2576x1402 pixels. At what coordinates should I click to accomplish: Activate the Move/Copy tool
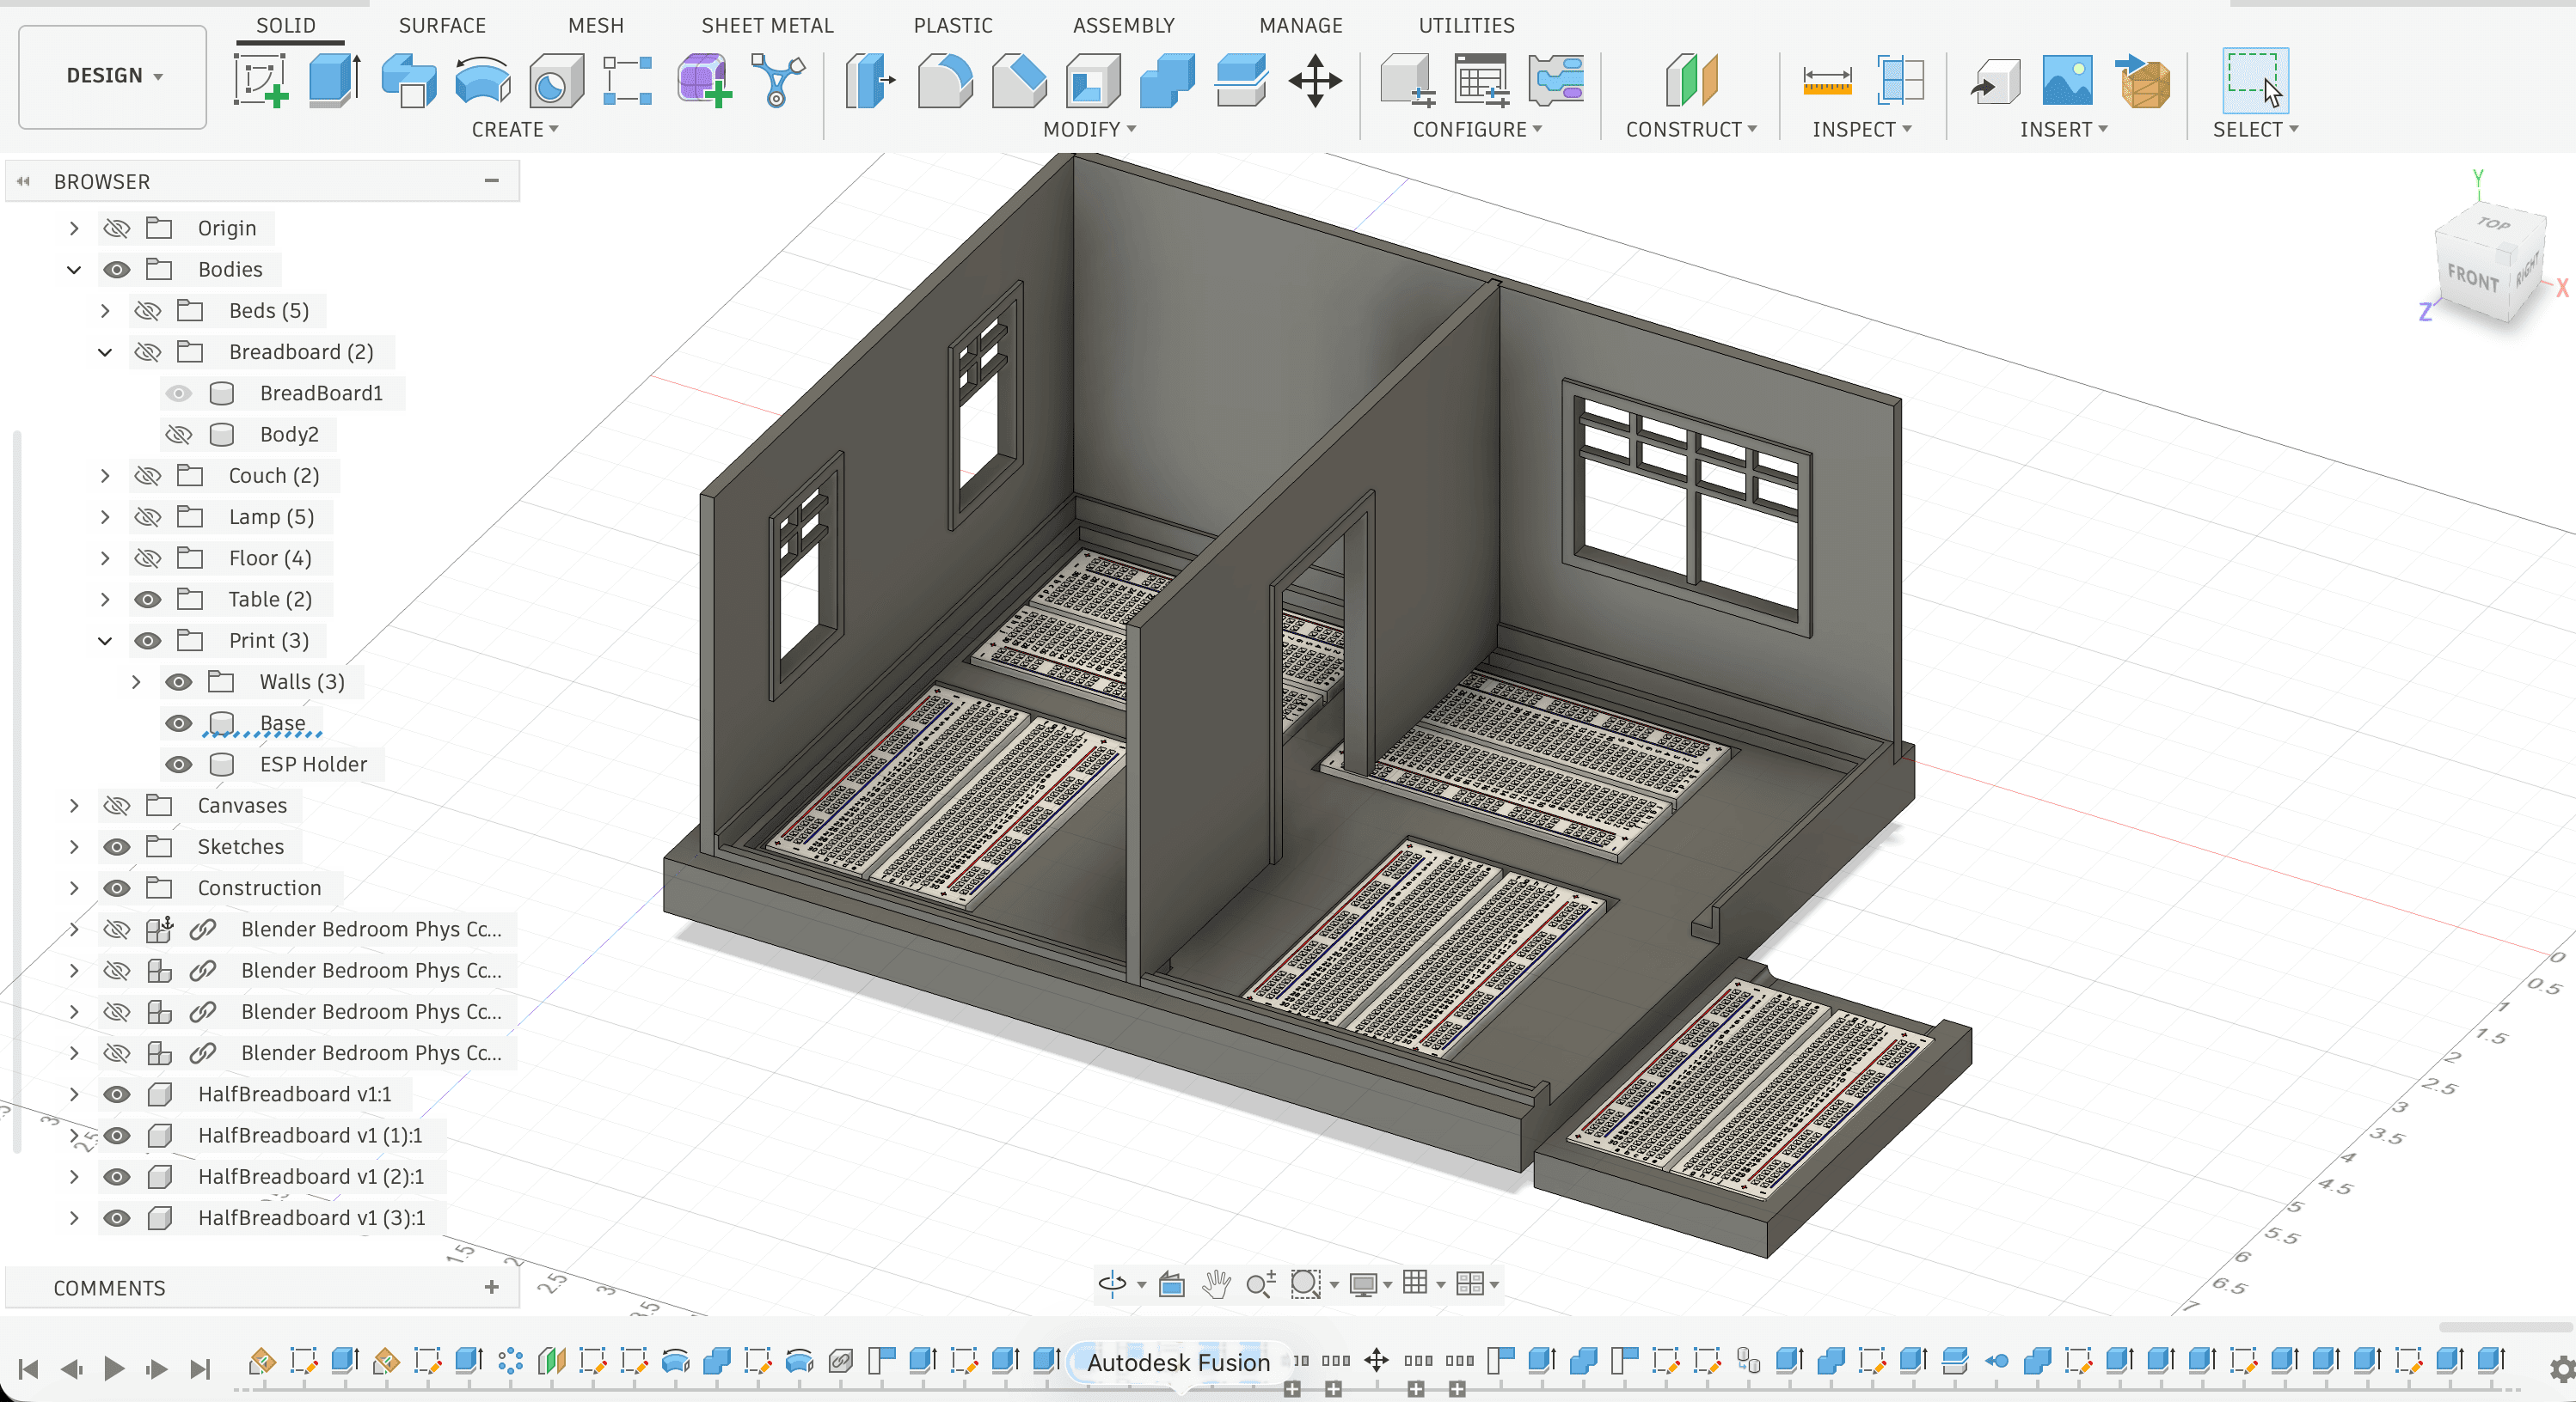click(1315, 80)
